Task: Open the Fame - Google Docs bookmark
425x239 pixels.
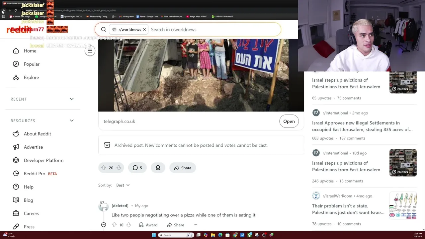Action: click(x=147, y=16)
